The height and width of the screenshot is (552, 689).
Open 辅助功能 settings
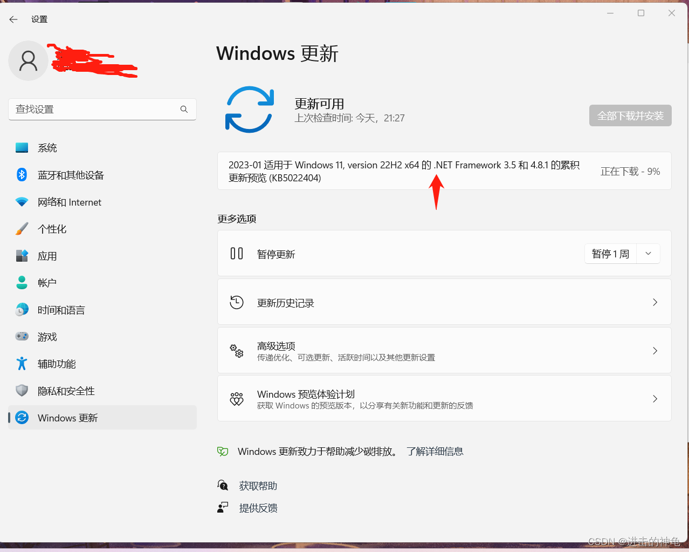(102, 364)
